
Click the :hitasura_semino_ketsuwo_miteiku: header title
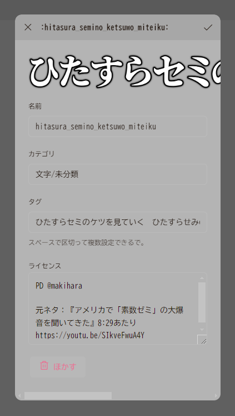pos(104,27)
